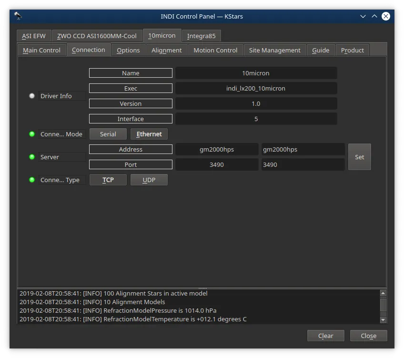Select the 10micron device tab
Screen dimensions: 404x358
tap(162, 35)
